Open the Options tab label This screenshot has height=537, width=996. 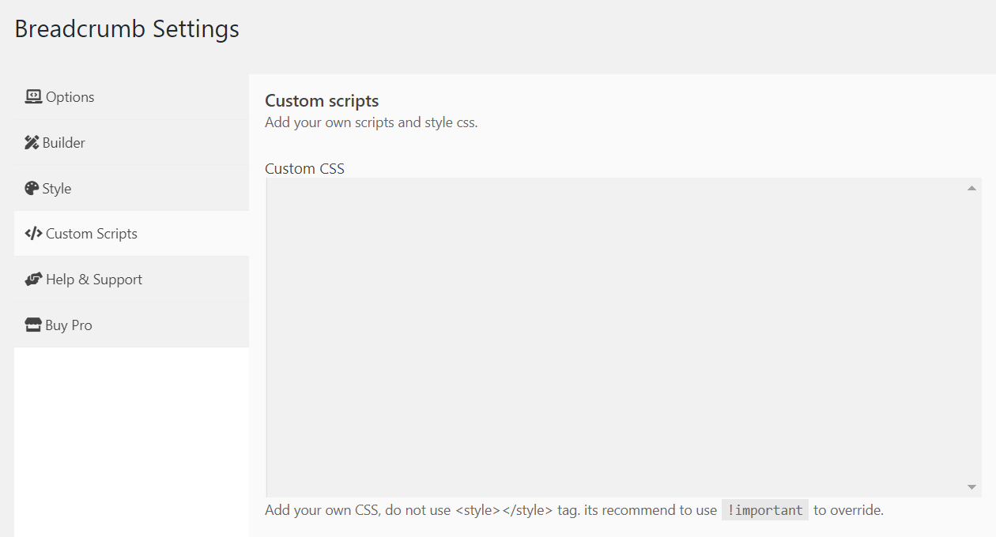pos(70,97)
